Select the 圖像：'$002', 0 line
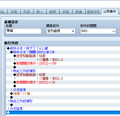The height and width of the screenshot is (116, 120). (63, 79)
